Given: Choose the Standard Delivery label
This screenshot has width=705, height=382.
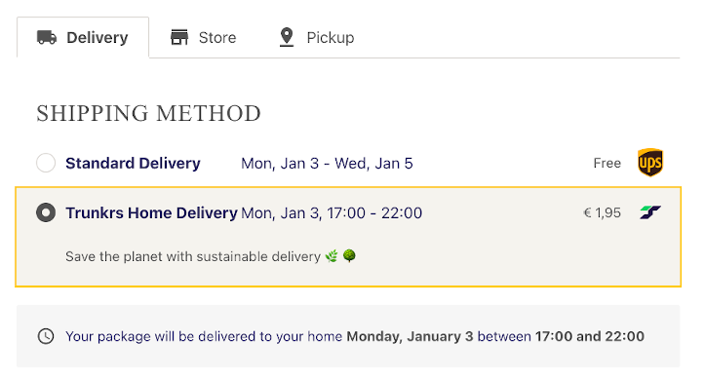Looking at the screenshot, I should pyautogui.click(x=133, y=163).
